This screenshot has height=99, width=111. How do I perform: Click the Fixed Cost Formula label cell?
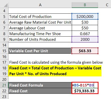point(40,85)
